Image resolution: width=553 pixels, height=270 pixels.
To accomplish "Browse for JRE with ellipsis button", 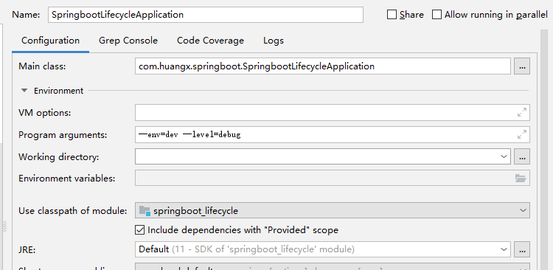I will click(522, 249).
